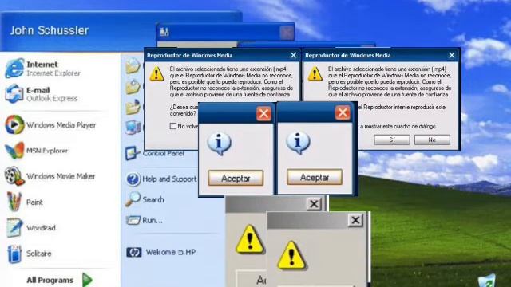Click the warning triangle in rear gray dialog
The image size is (511, 287).
pyautogui.click(x=250, y=239)
